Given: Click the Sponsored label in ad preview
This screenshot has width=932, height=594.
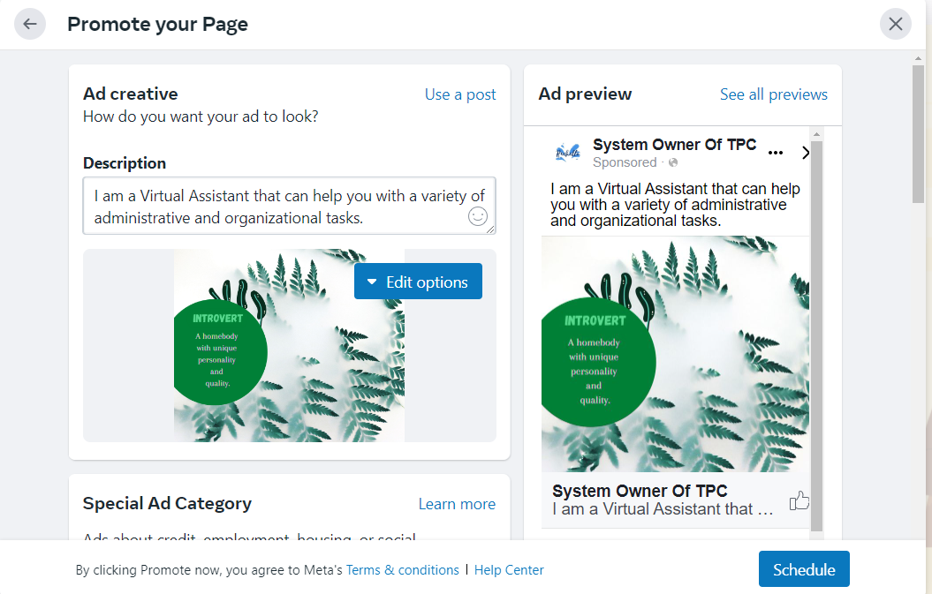Looking at the screenshot, I should click(x=624, y=162).
